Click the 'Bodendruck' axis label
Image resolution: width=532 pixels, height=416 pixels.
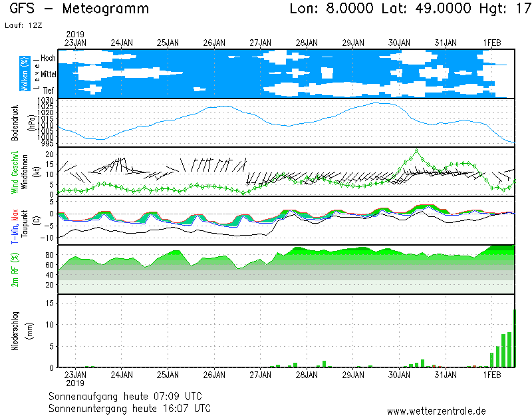pyautogui.click(x=15, y=123)
